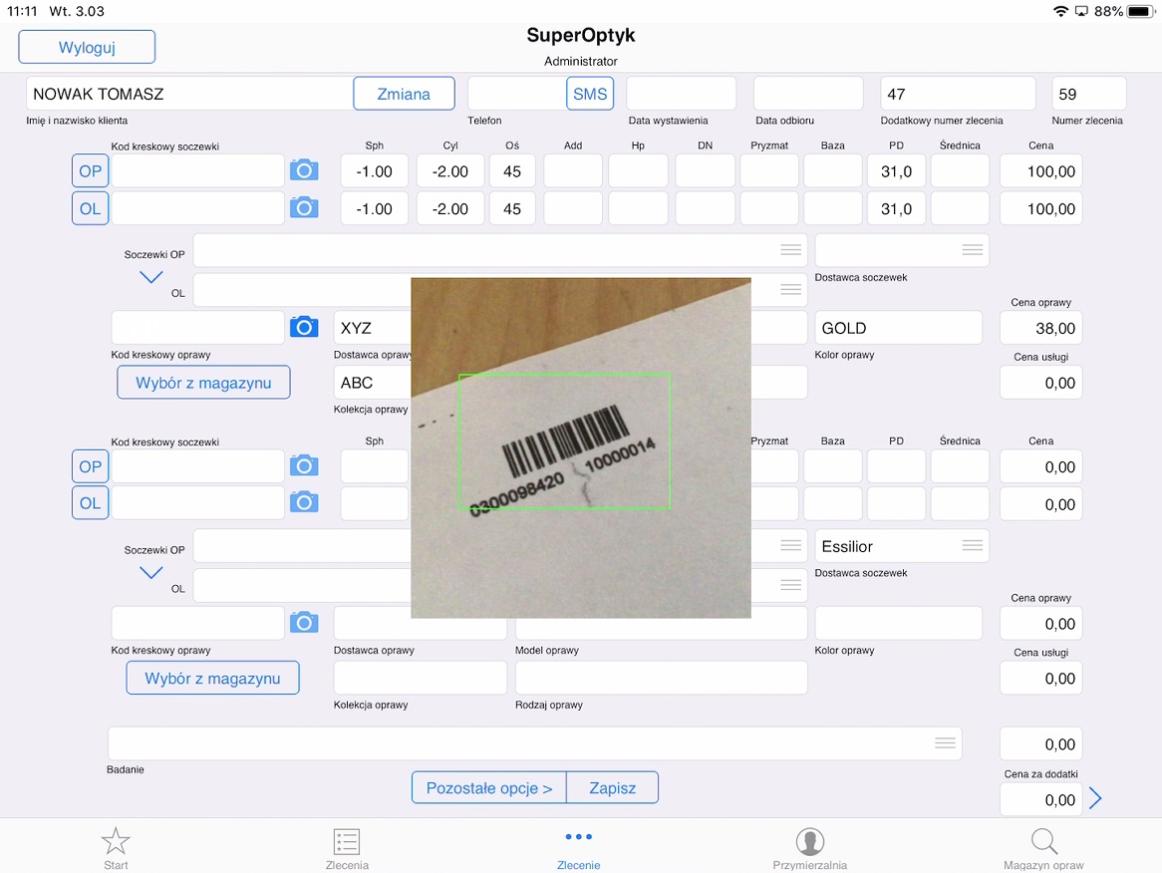Tap the Dostawca oprawy field XYZ
Viewport: 1162px width, 873px height.
[373, 328]
